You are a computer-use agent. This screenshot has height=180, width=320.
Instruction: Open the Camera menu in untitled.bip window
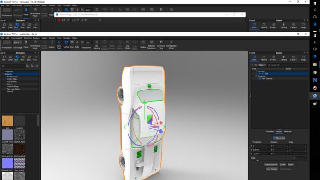[37, 38]
